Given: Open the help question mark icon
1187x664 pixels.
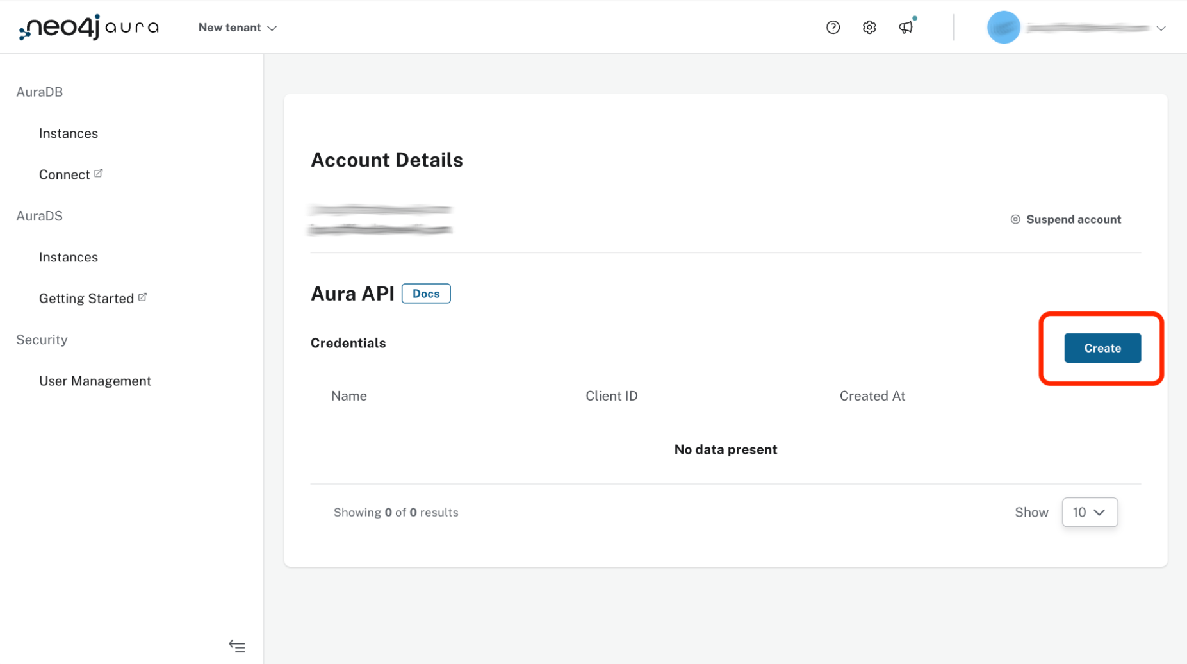Looking at the screenshot, I should click(833, 28).
